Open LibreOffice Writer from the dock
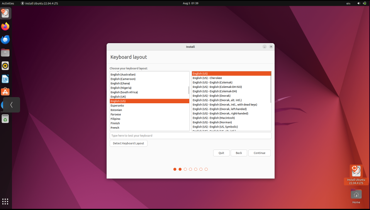Image resolution: width=370 pixels, height=210 pixels. (x=5, y=79)
